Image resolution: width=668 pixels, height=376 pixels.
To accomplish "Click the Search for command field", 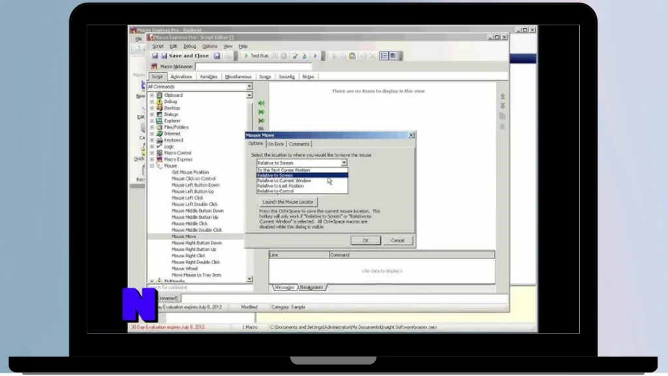I will point(200,288).
